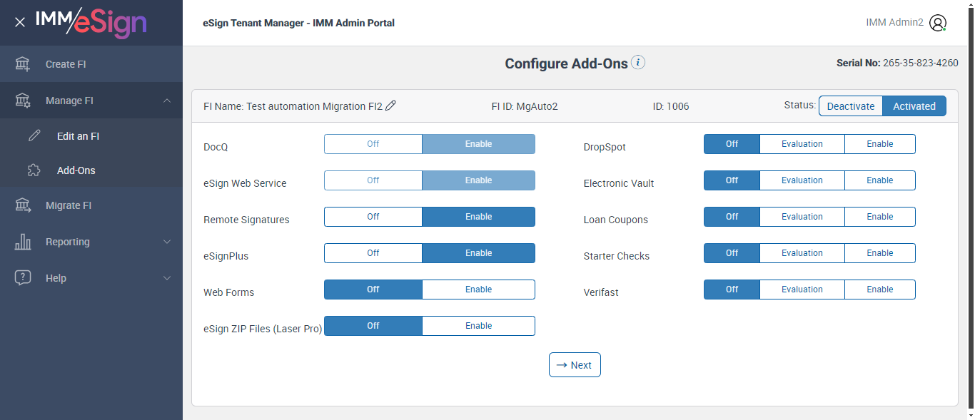Enable the Web Forms add-on

478,290
